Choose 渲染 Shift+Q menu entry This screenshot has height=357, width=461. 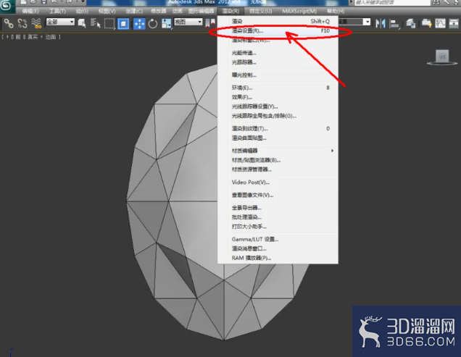278,21
